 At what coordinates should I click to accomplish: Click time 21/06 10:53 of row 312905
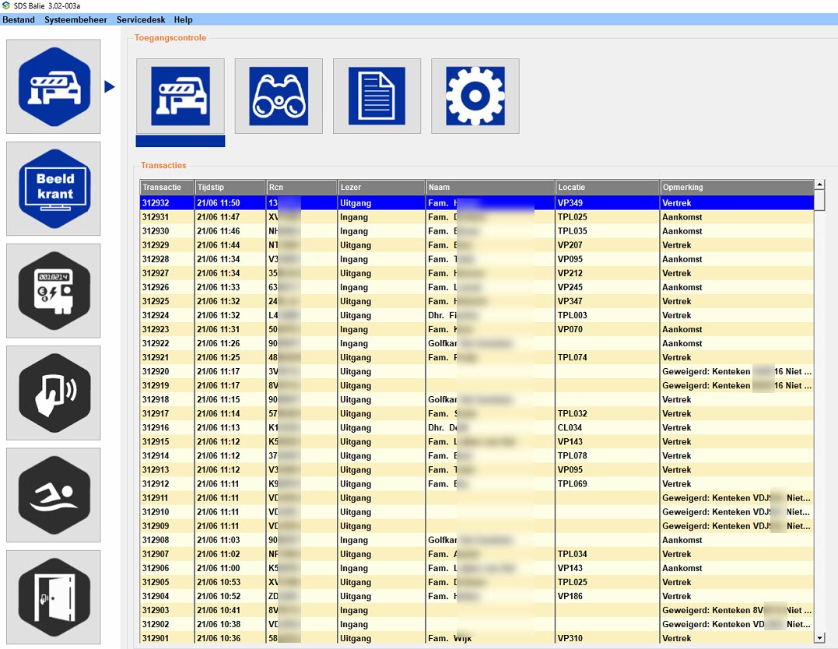tap(218, 582)
